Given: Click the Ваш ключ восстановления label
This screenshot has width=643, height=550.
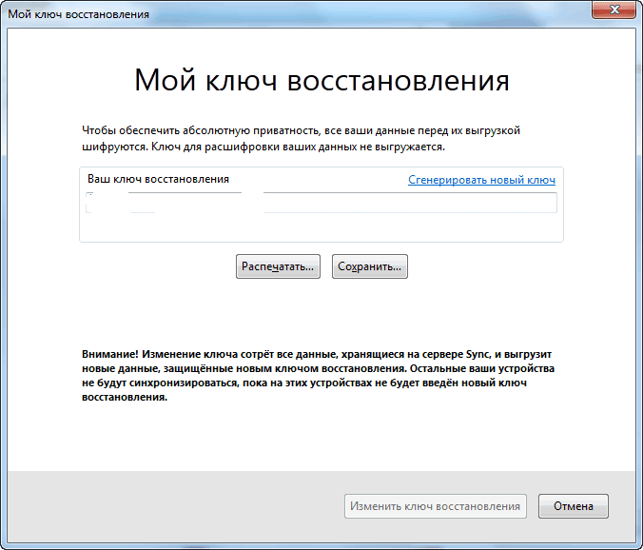Looking at the screenshot, I should click(x=158, y=179).
